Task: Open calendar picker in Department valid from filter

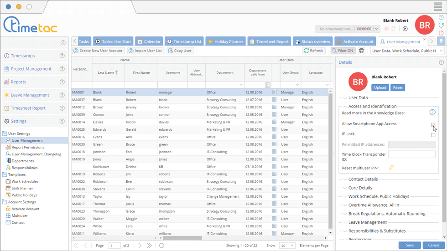Action: (x=268, y=85)
